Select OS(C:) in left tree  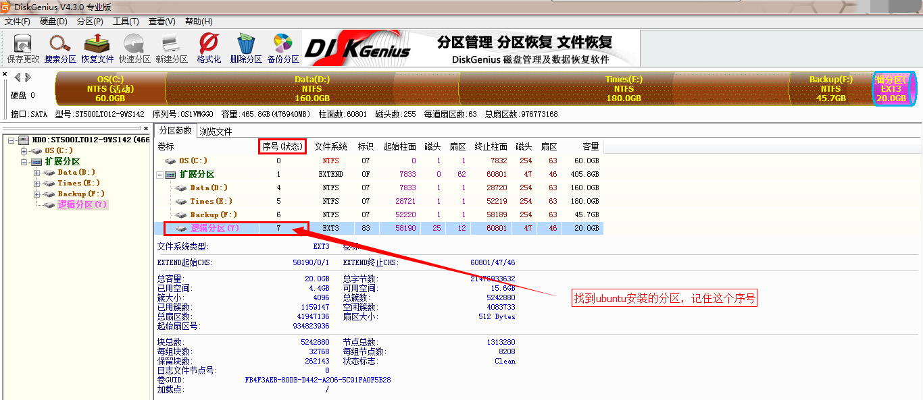(59, 150)
